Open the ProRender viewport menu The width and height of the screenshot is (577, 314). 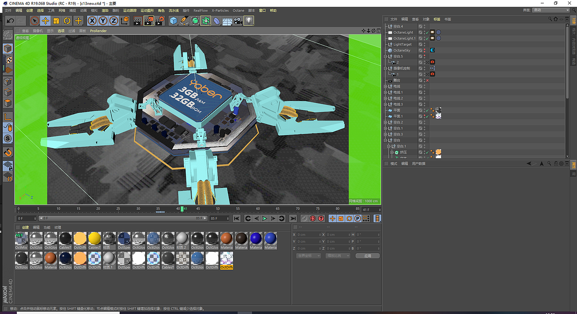click(98, 31)
